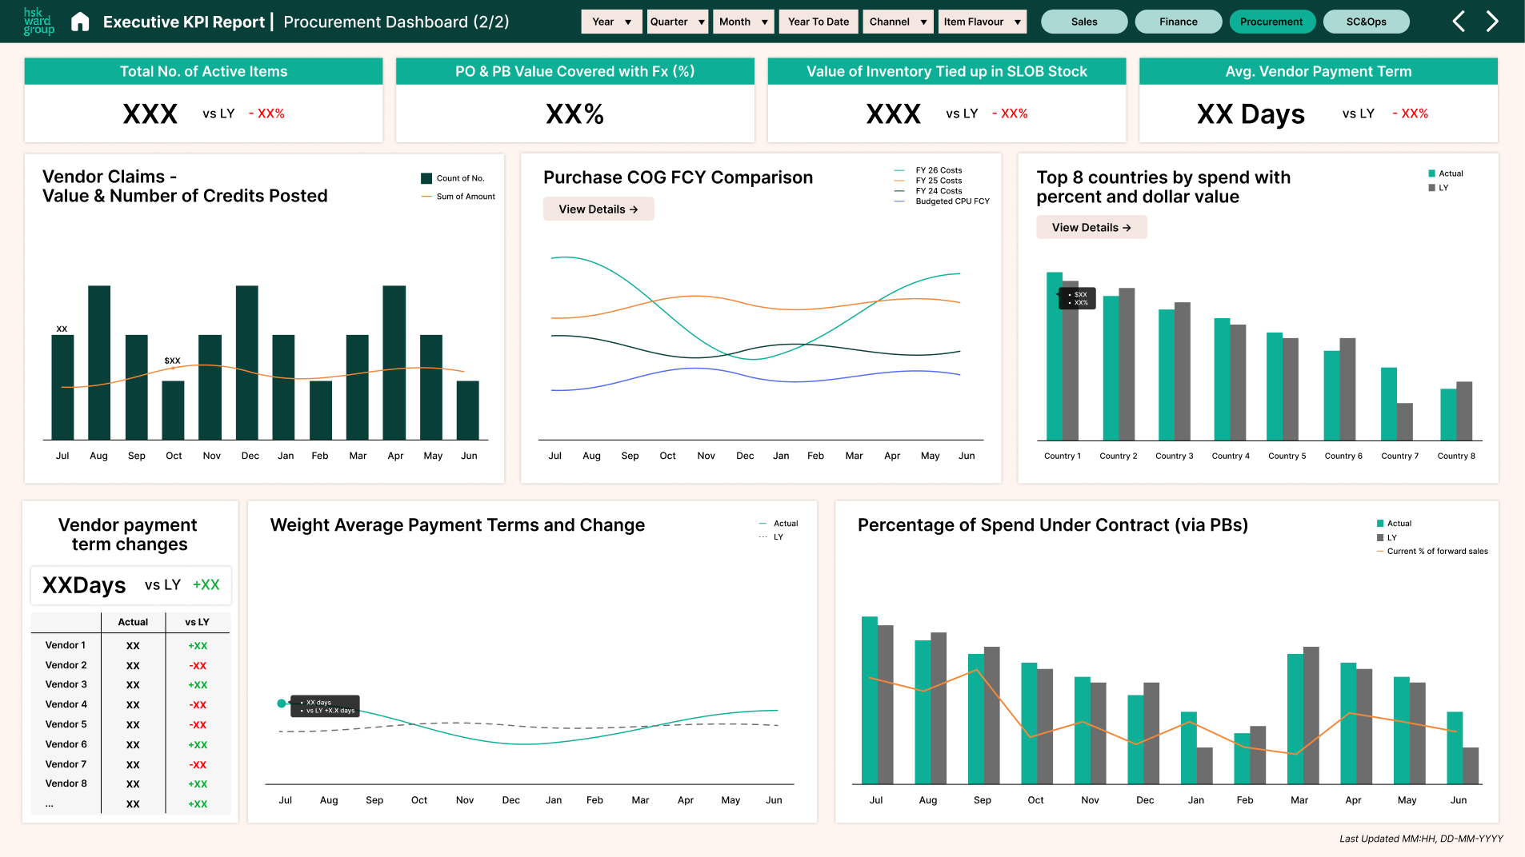Click the home icon in header
This screenshot has height=857, width=1525.
click(80, 22)
